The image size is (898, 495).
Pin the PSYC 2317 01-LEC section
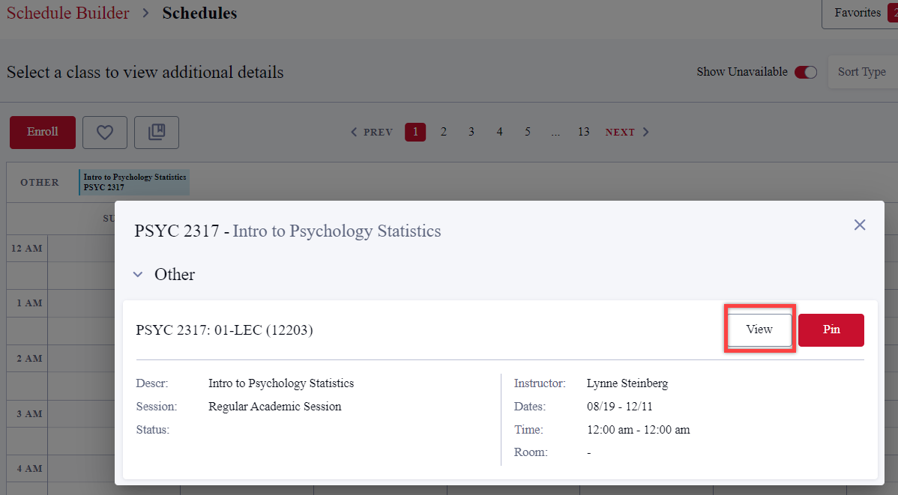pyautogui.click(x=831, y=330)
